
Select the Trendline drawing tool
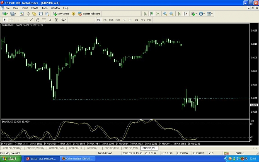pos(31,20)
